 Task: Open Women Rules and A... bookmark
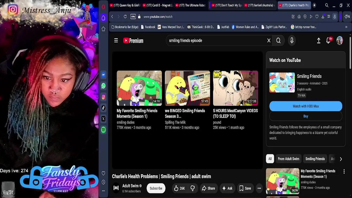pos(245,27)
